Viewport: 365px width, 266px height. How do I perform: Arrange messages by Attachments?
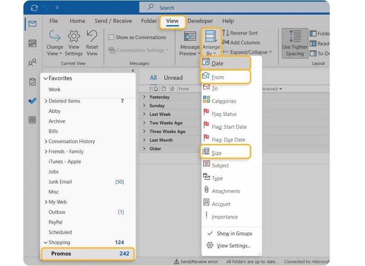click(232, 191)
